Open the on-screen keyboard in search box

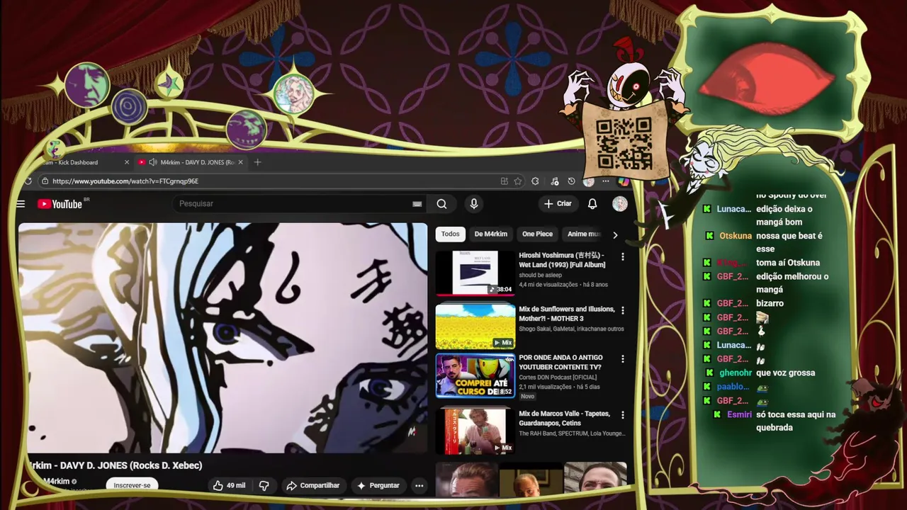point(417,204)
